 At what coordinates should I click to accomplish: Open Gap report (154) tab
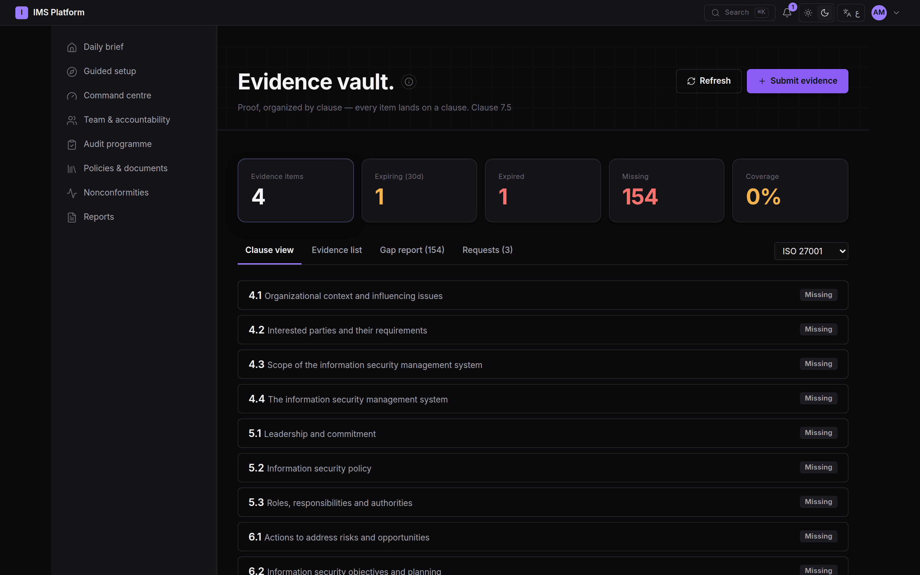[x=412, y=250]
